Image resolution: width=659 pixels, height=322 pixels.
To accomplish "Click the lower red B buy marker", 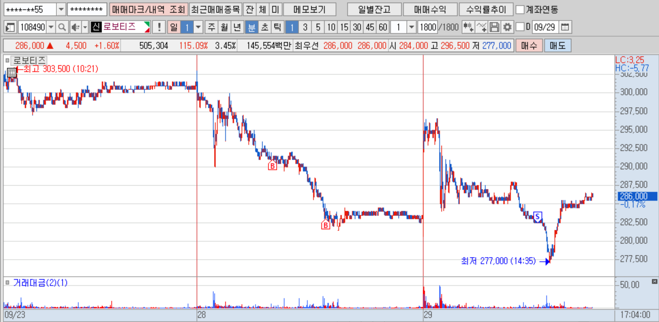I will [326, 224].
